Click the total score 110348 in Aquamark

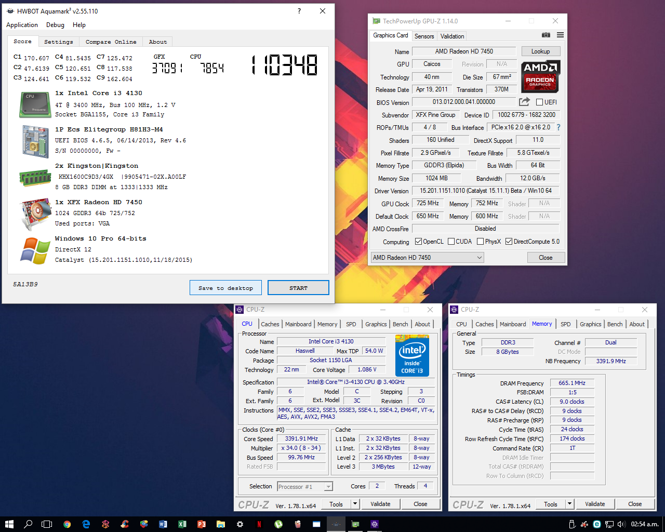coord(285,66)
